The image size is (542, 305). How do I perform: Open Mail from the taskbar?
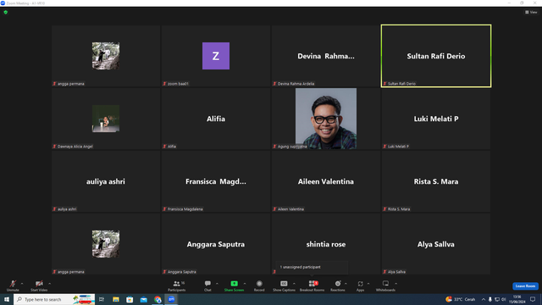pyautogui.click(x=143, y=299)
